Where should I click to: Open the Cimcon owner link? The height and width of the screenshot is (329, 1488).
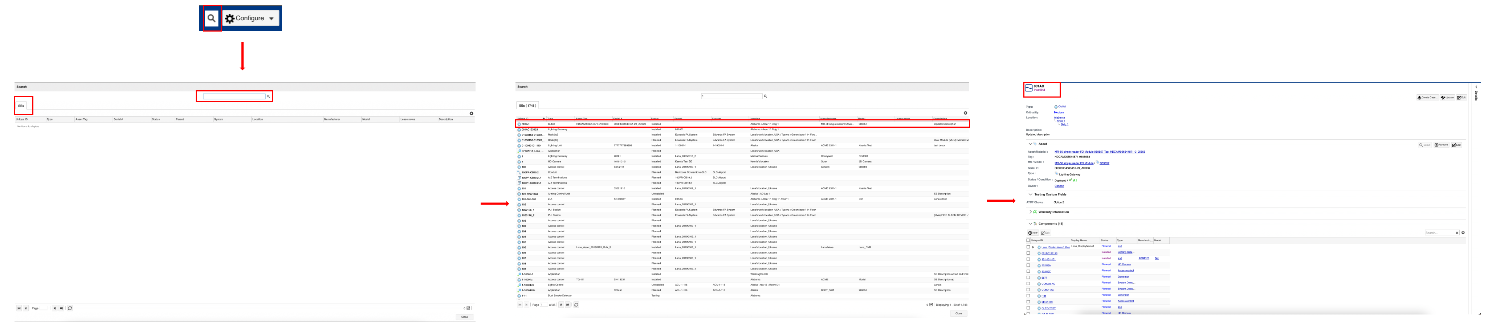[1059, 186]
